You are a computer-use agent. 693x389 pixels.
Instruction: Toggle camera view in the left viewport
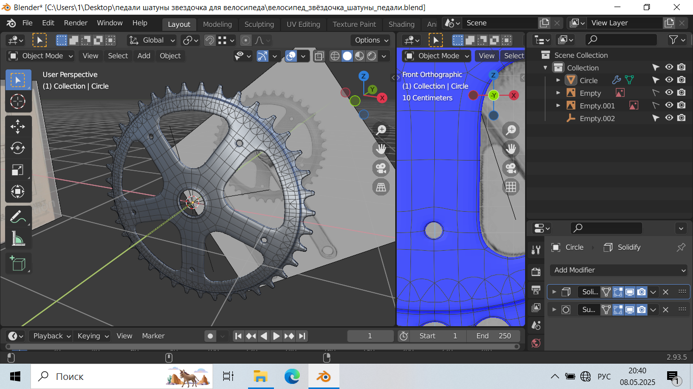380,168
